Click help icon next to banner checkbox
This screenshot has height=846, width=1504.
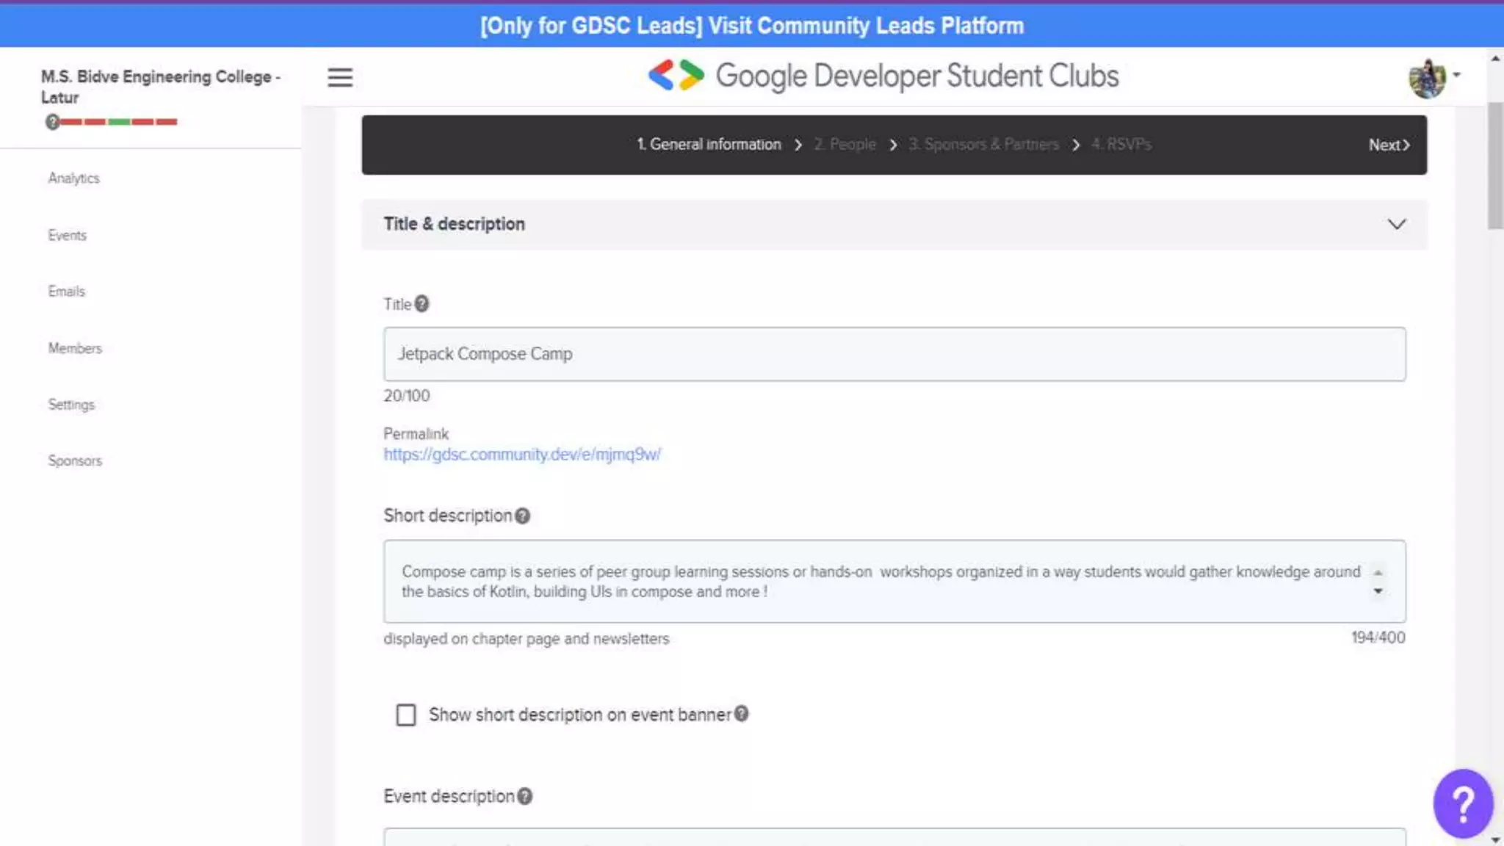pos(742,714)
